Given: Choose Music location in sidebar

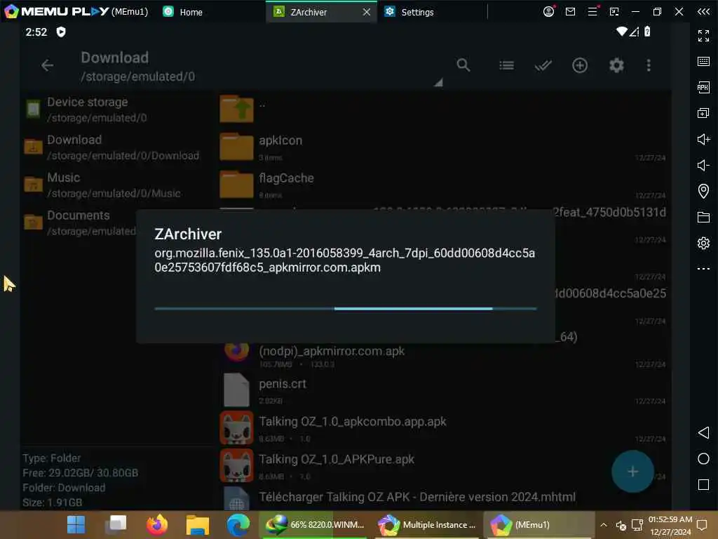Looking at the screenshot, I should coord(117,185).
